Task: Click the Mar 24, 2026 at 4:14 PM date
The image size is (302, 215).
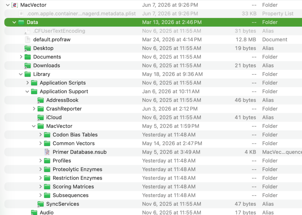Action: (172, 40)
